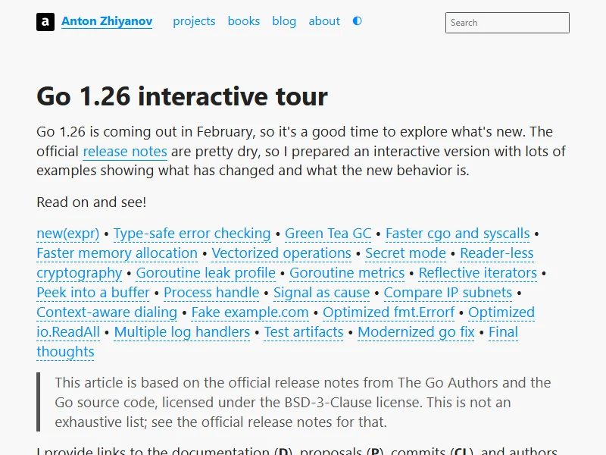Go to the books page
Screen dimensions: 606x455
(x=244, y=21)
